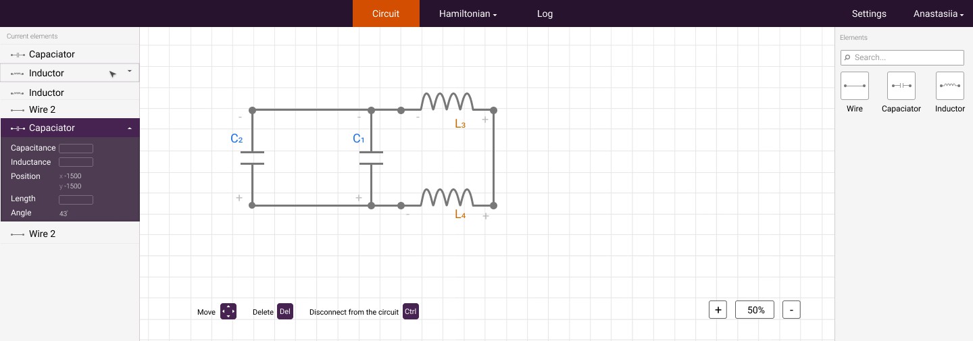Screen dimensions: 973x341
Task: Click the Capacitance input field
Action: [x=76, y=148]
